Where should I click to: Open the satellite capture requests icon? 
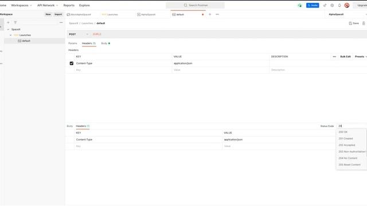pyautogui.click(x=325, y=5)
